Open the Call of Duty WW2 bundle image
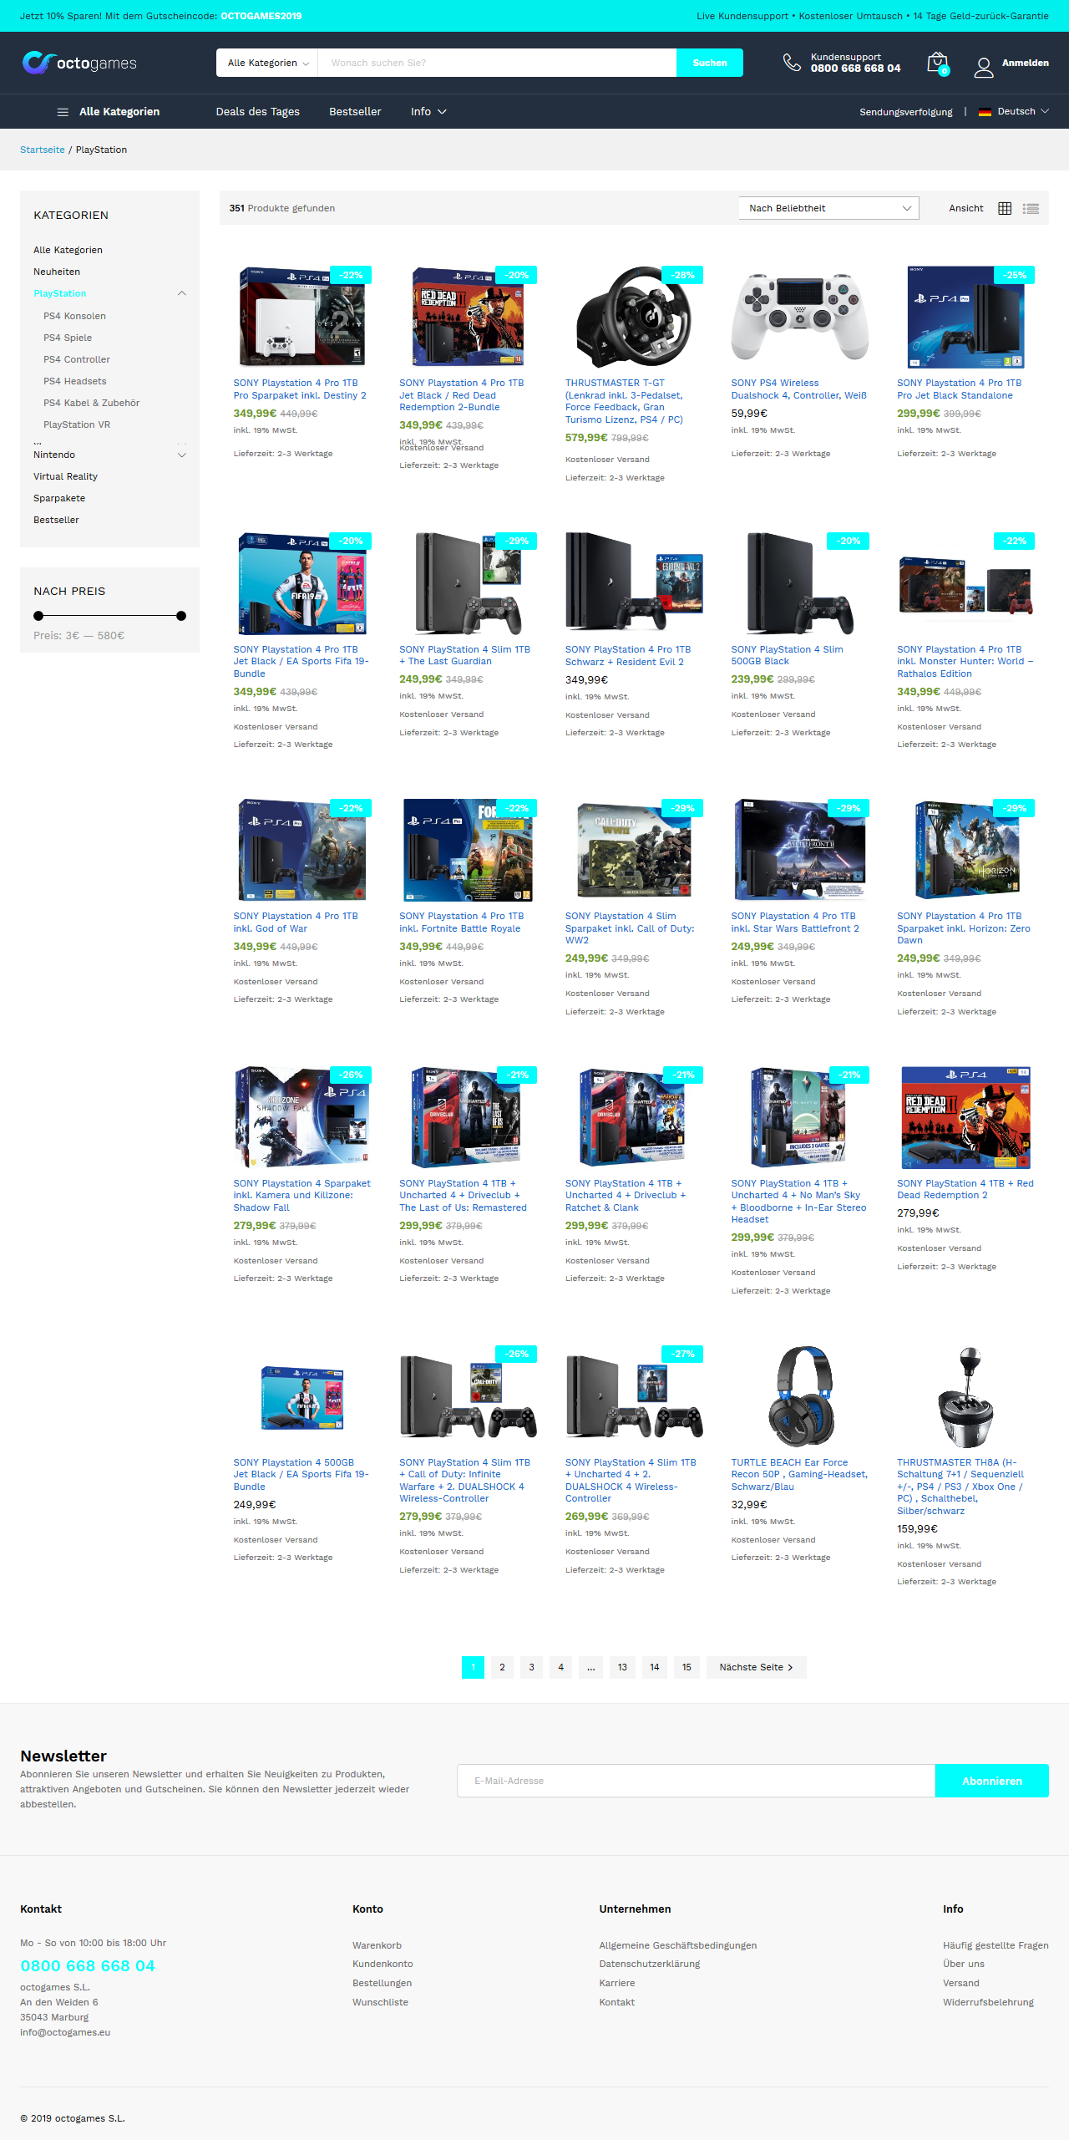This screenshot has height=2140, width=1069. click(635, 850)
